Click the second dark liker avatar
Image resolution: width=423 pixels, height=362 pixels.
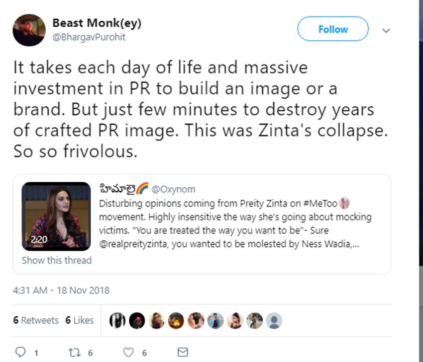tap(137, 321)
